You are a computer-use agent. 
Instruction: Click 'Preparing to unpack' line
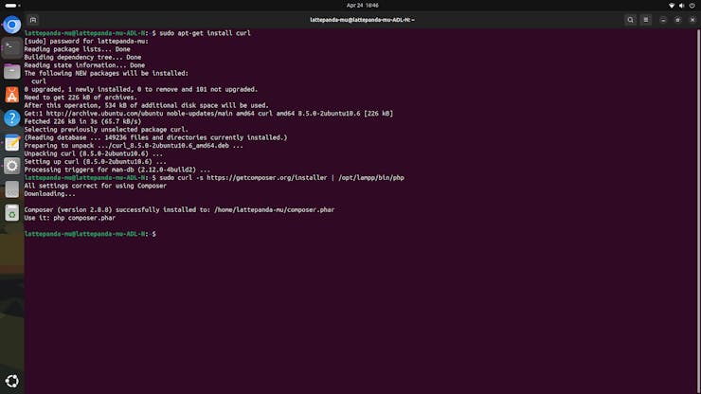134,146
